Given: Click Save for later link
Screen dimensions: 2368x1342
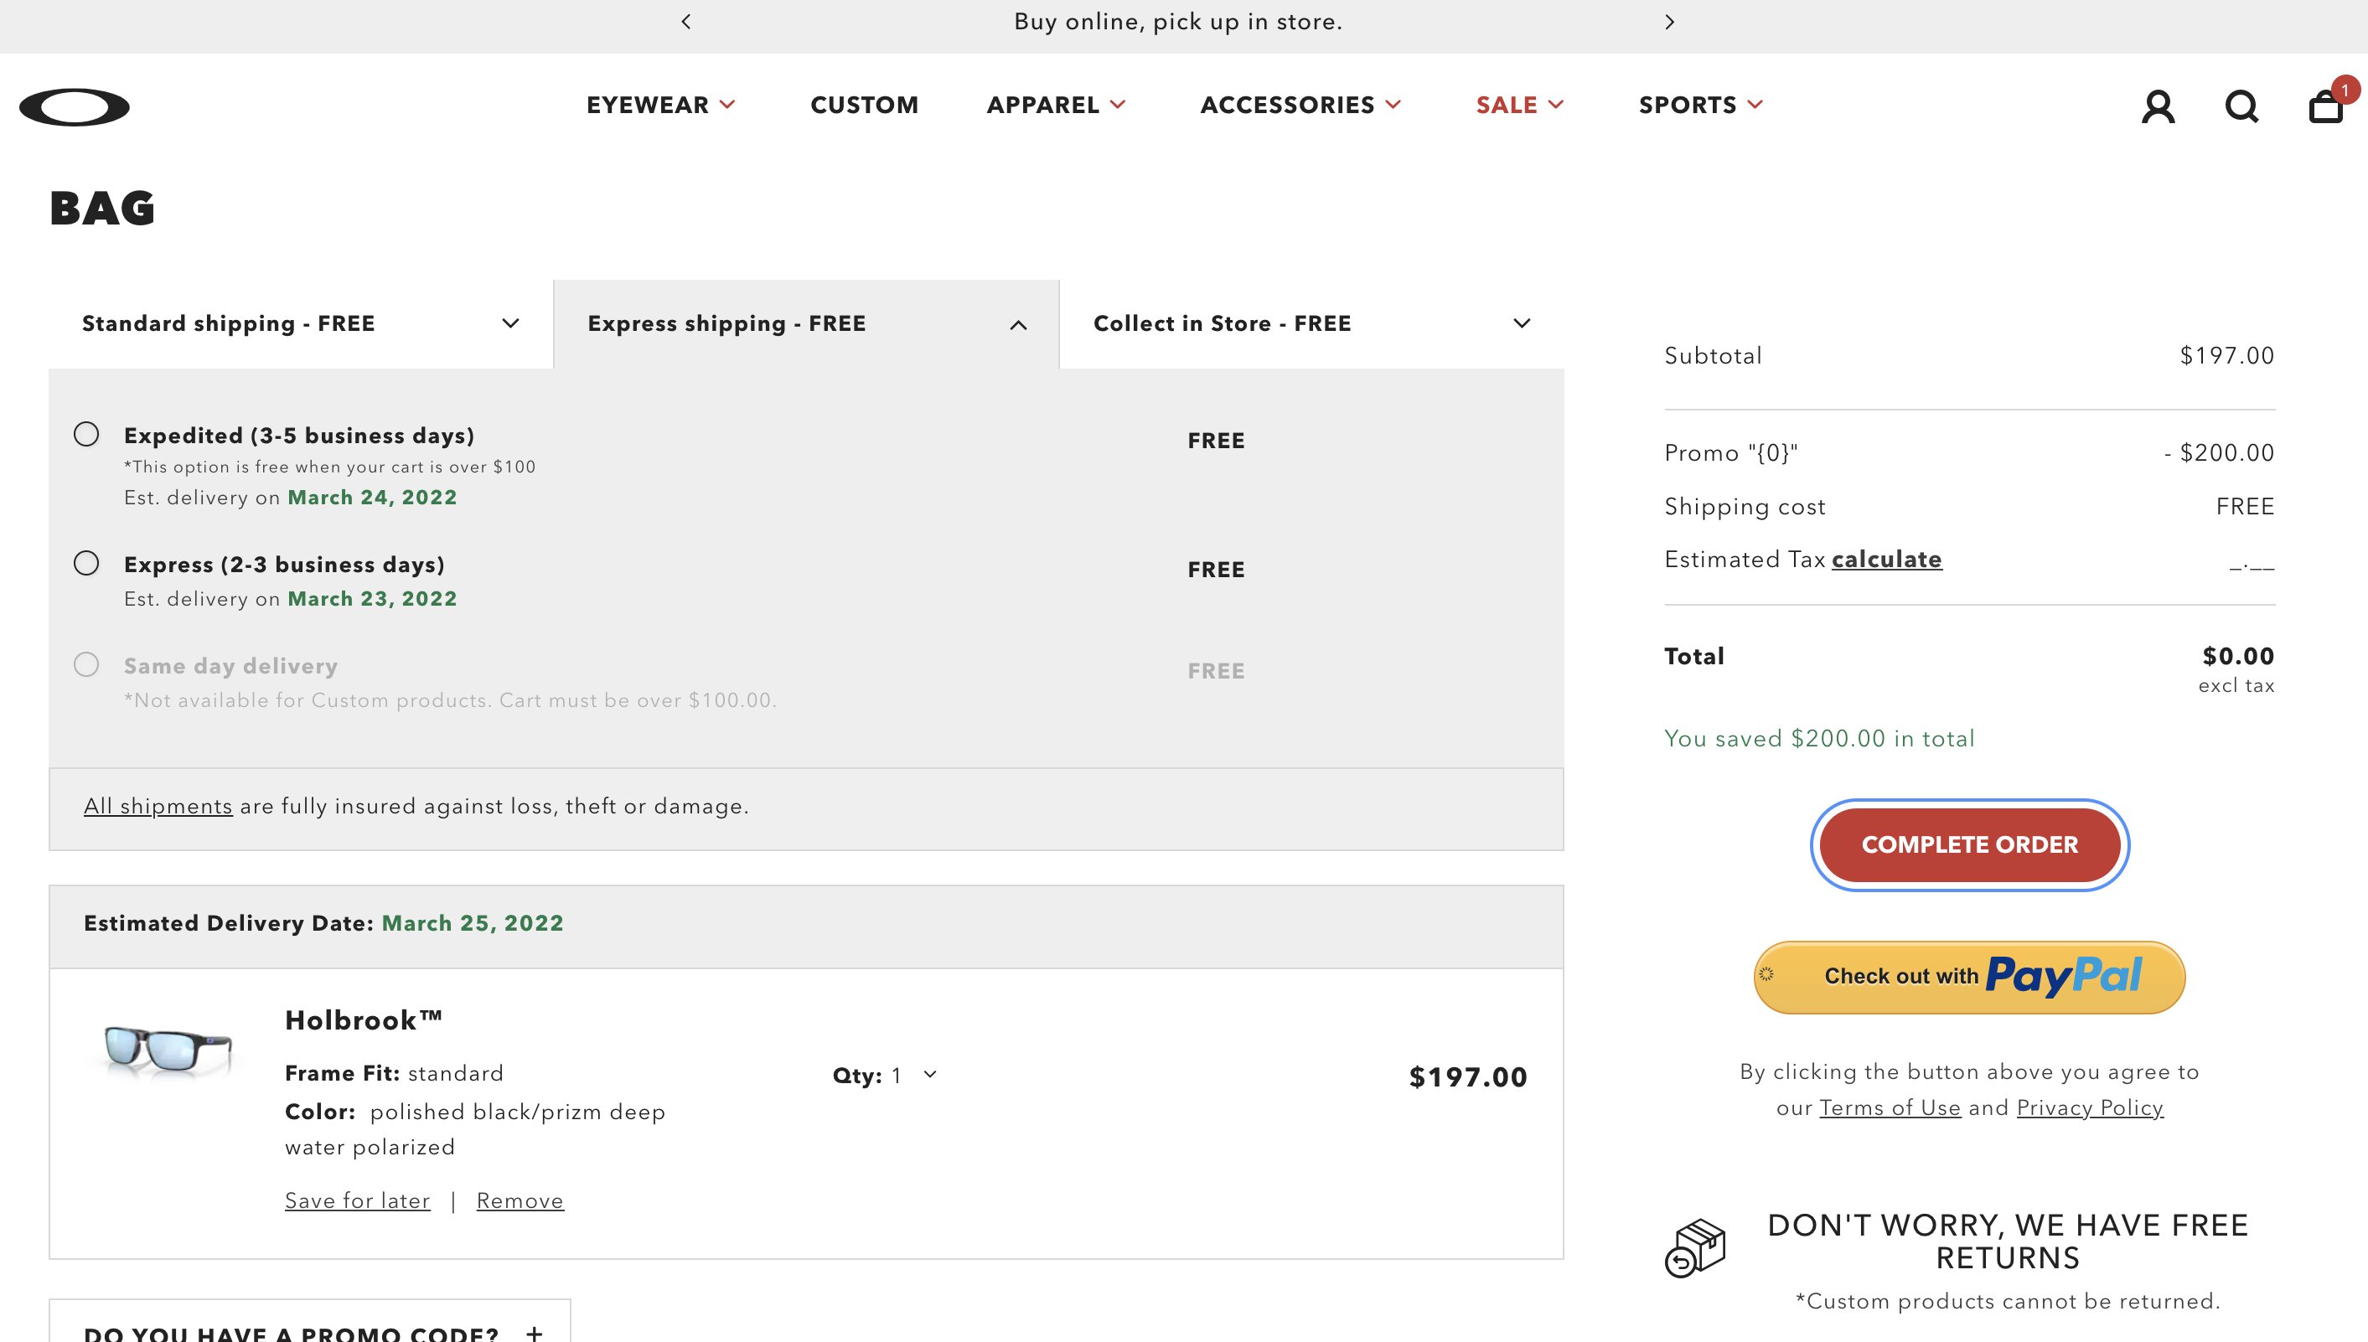Looking at the screenshot, I should click(358, 1201).
